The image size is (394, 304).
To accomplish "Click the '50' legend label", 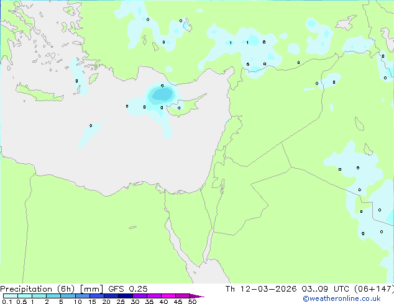I will pyautogui.click(x=192, y=302).
